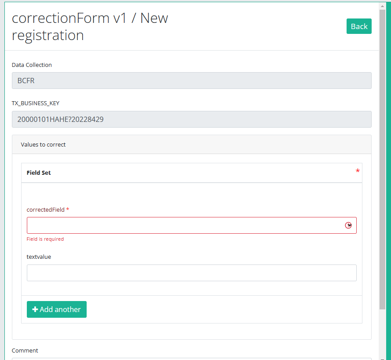Viewport: 391px width, 360px height.
Task: Click the Comment label
Action: [x=25, y=350]
